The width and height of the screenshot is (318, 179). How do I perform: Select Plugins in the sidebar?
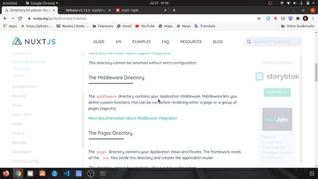click(x=18, y=133)
